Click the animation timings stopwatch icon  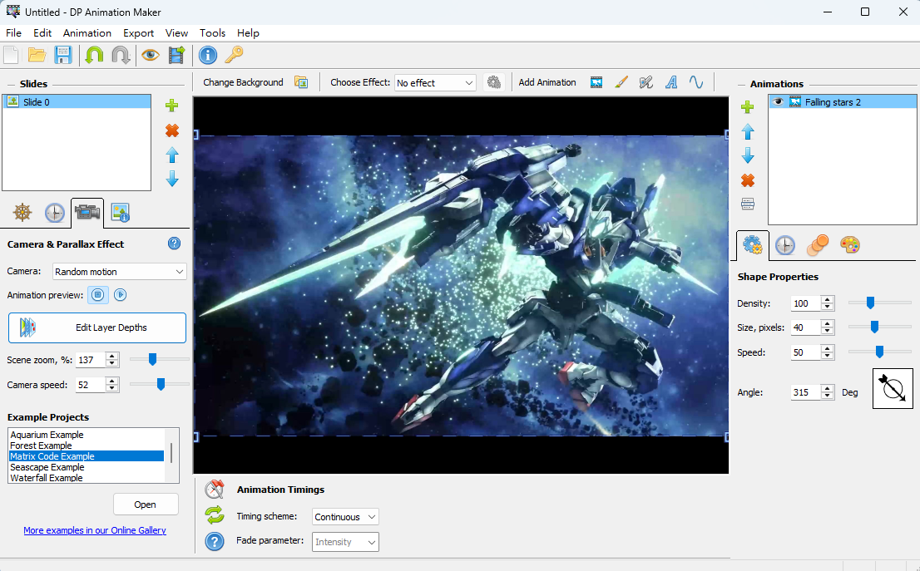tap(215, 490)
